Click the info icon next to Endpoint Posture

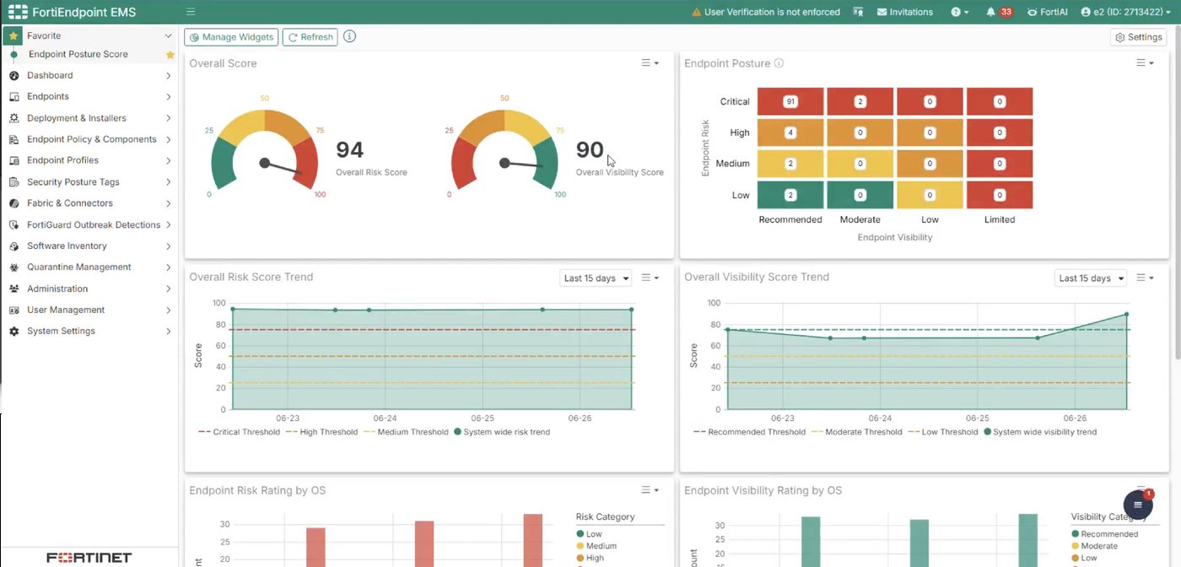pos(779,63)
